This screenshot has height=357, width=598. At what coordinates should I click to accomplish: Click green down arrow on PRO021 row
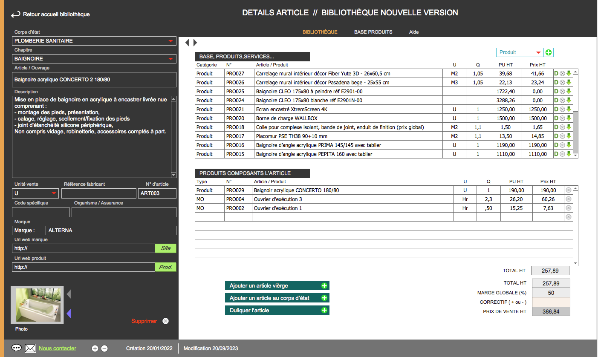(568, 109)
